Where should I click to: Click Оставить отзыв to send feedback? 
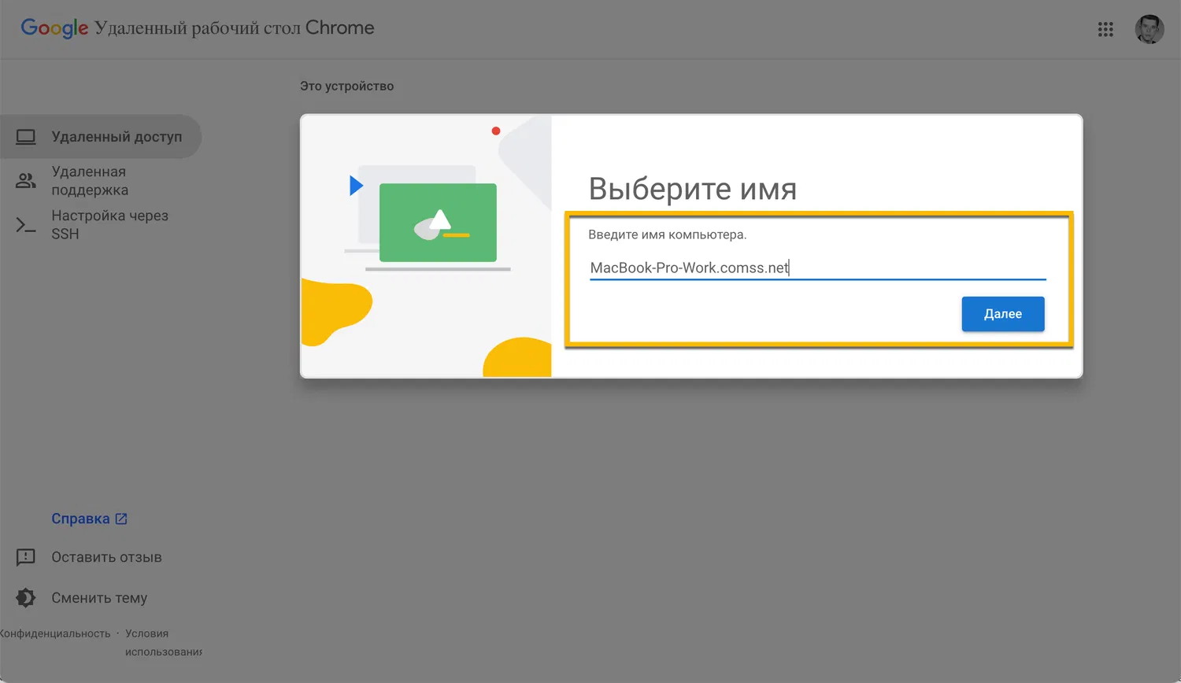point(107,557)
